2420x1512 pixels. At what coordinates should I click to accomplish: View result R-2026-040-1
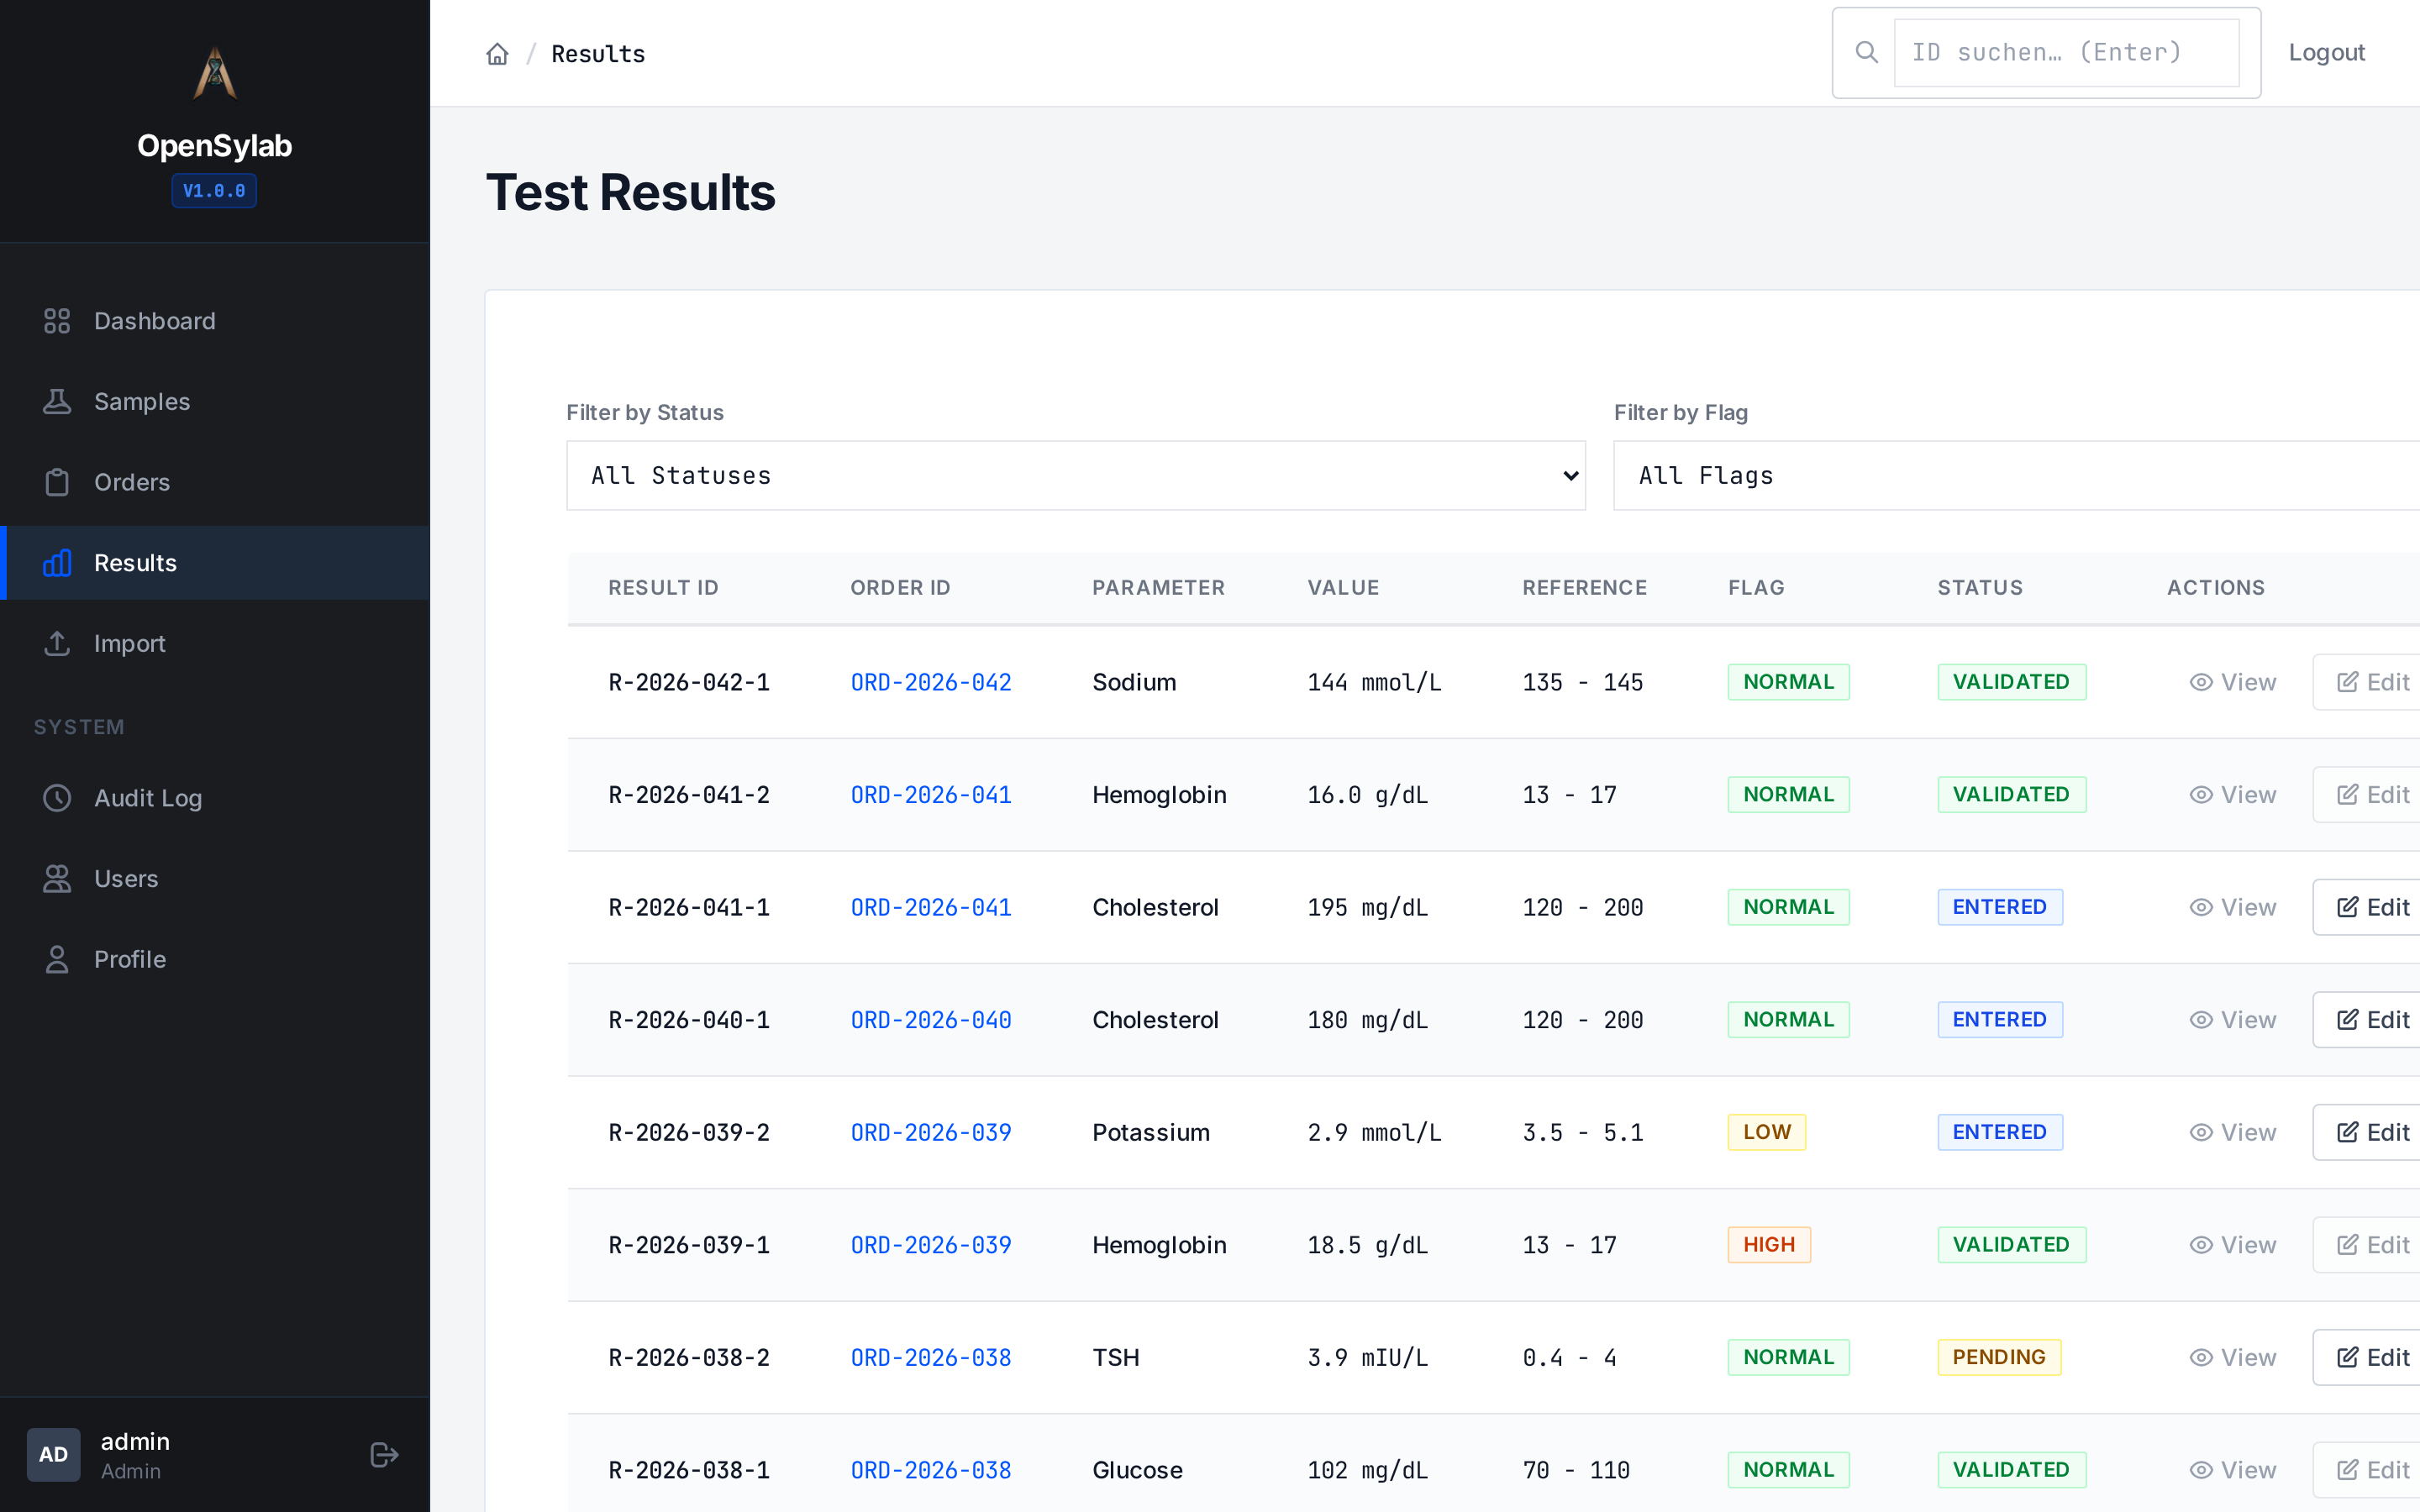[x=2232, y=1020]
